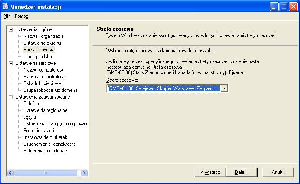The height and width of the screenshot is (184, 300).
Task: Click the Wstecz button
Action: pyautogui.click(x=210, y=172)
